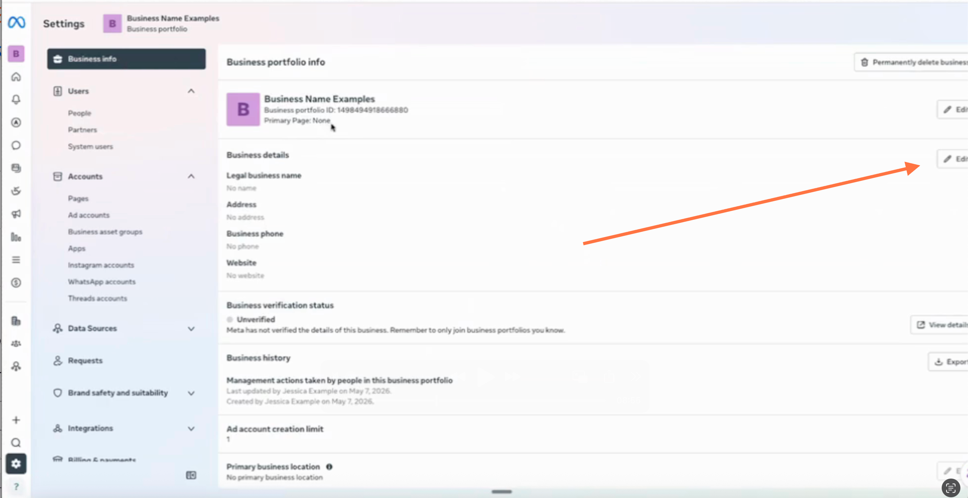
Task: Open Partners under Users
Action: coord(82,130)
